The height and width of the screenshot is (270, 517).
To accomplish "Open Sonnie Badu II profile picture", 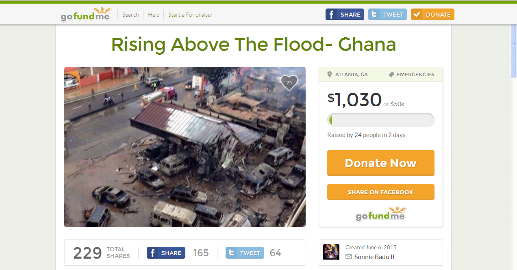I will tap(331, 252).
